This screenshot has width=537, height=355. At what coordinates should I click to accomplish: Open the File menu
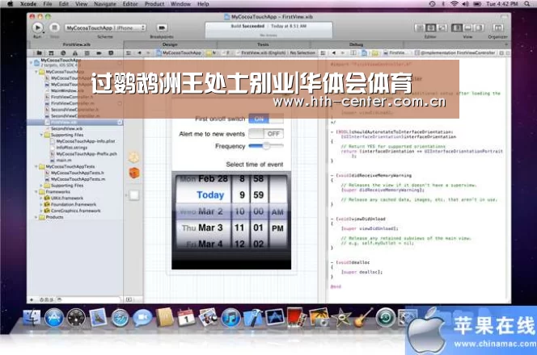coord(48,4)
